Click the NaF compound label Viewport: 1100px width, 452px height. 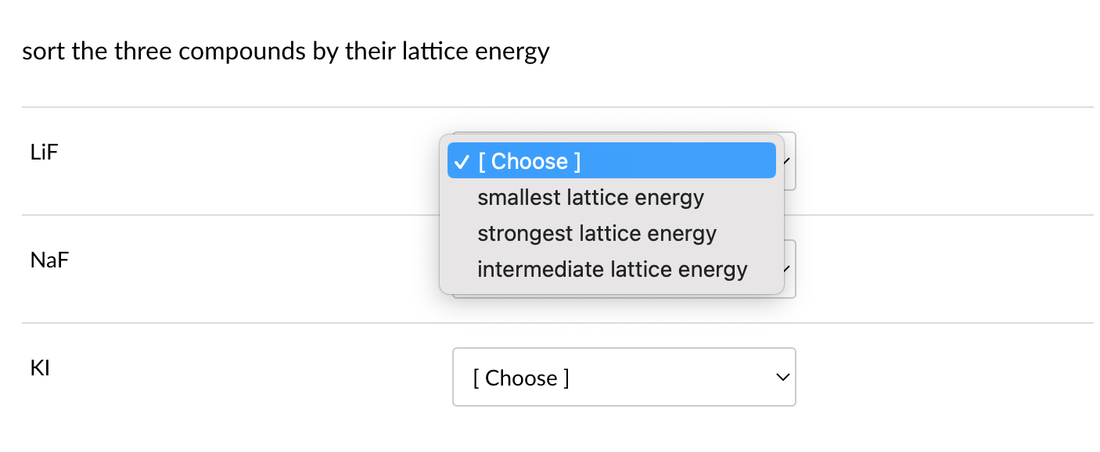[x=49, y=260]
